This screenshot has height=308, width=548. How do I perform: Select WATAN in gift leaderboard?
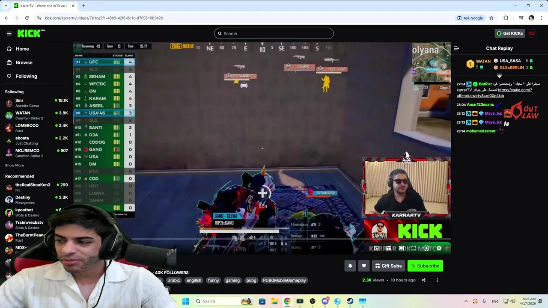[483, 61]
